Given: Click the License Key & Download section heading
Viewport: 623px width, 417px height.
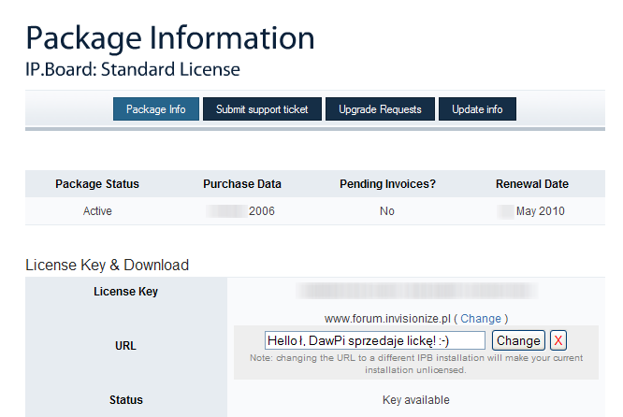Looking at the screenshot, I should coord(107,265).
